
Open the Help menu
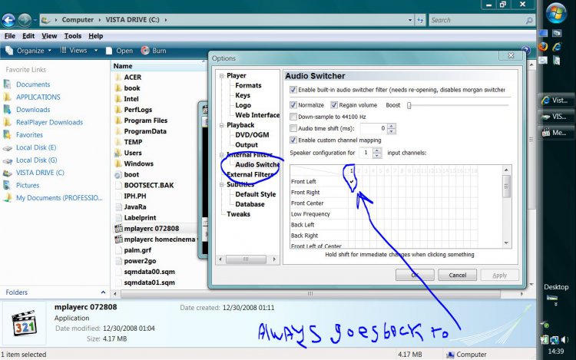[95, 35]
